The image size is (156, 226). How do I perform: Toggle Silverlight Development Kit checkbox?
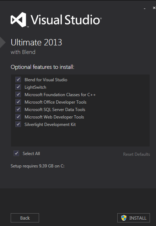click(18, 125)
